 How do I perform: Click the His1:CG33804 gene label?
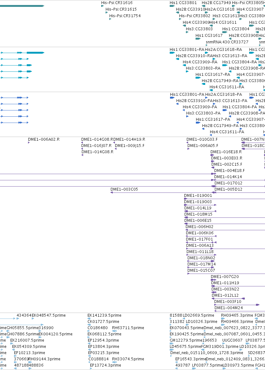[236, 29]
